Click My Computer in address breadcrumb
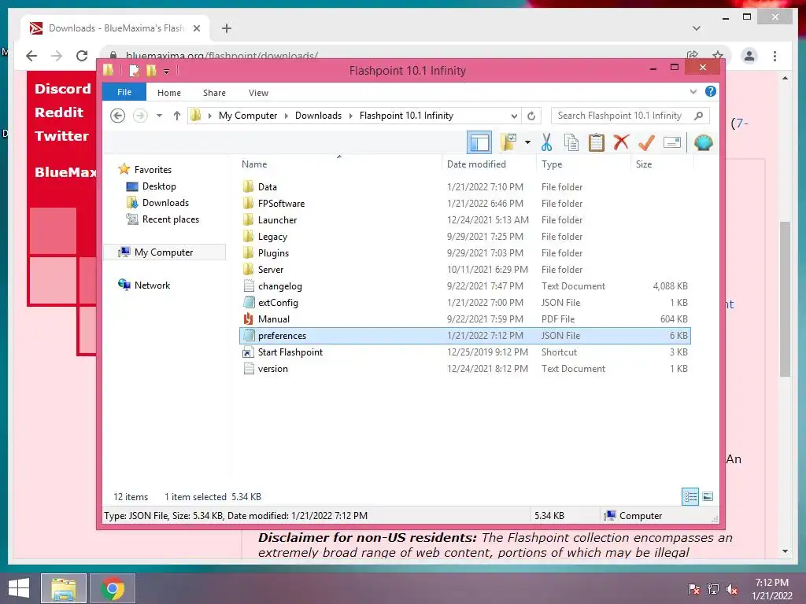Screen dimensions: 806x604 pos(248,116)
